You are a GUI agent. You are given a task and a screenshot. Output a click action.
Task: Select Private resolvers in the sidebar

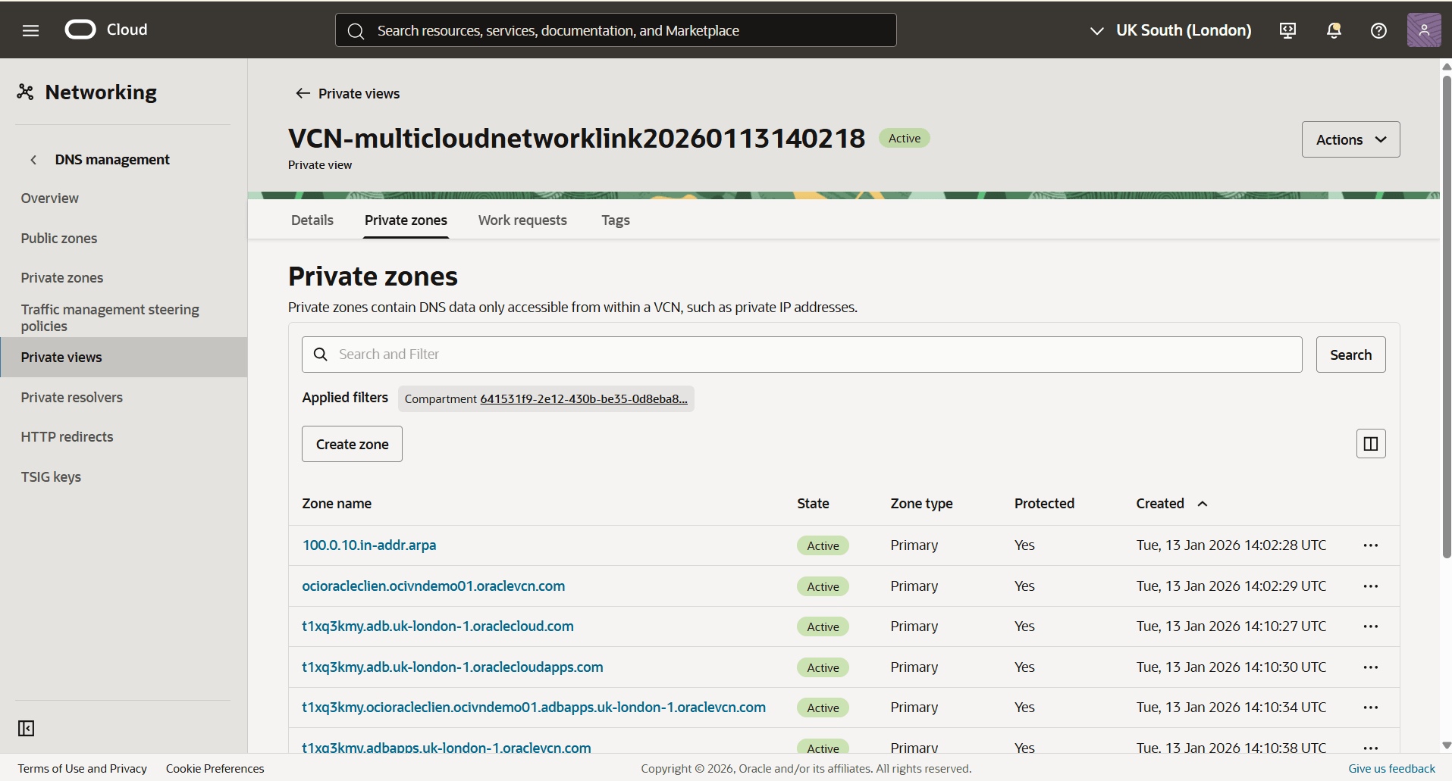71,397
